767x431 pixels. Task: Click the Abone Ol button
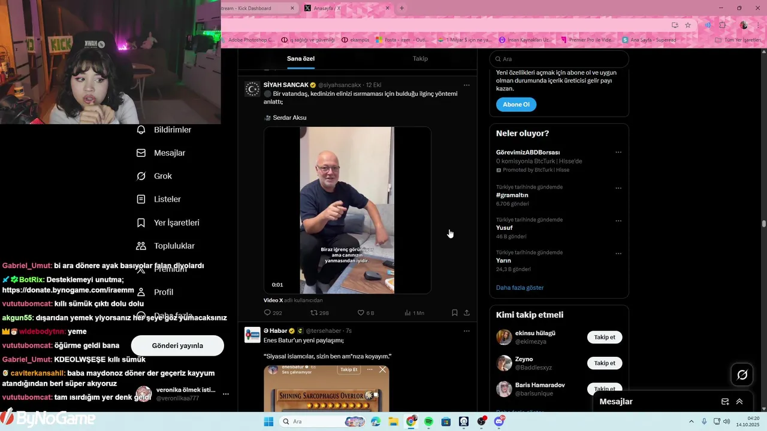tap(516, 104)
